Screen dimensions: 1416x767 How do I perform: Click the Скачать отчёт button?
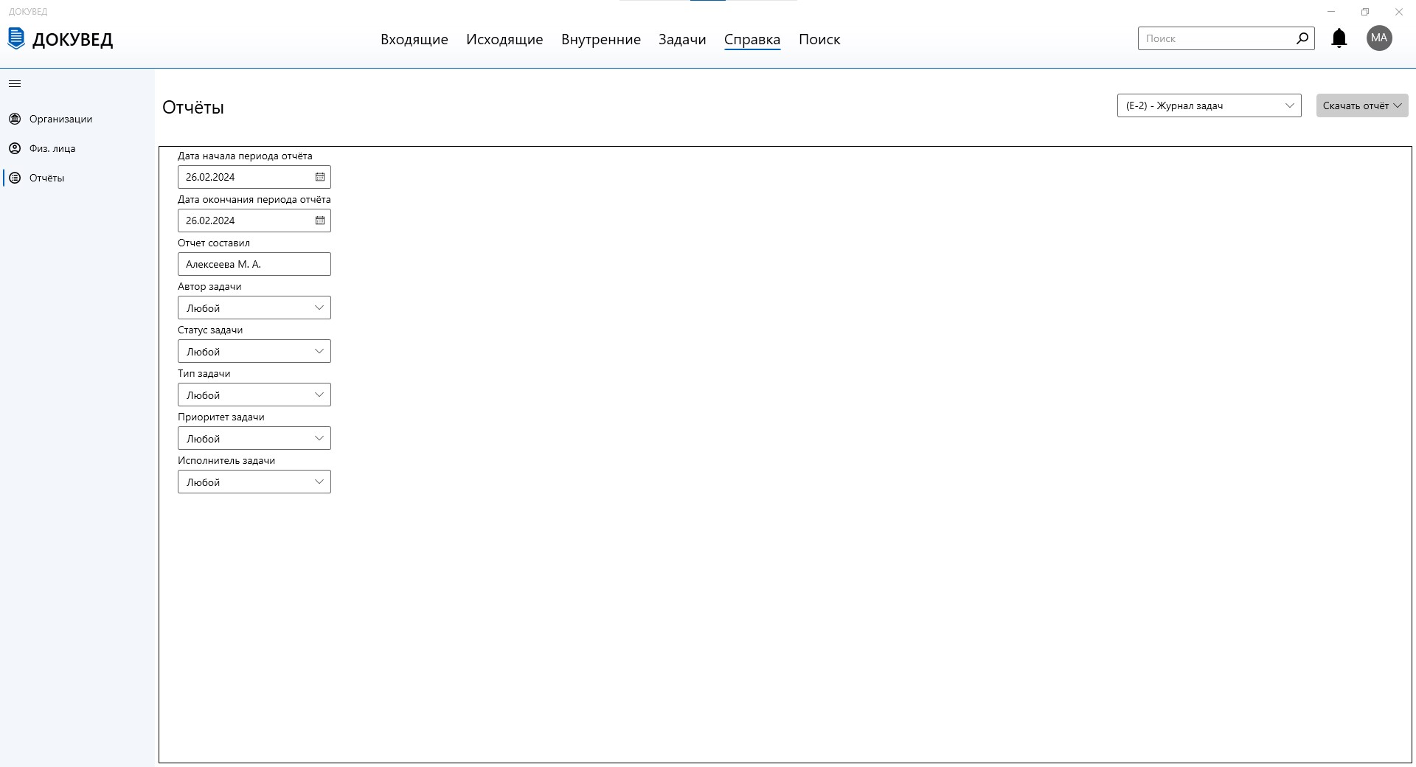pyautogui.click(x=1362, y=105)
